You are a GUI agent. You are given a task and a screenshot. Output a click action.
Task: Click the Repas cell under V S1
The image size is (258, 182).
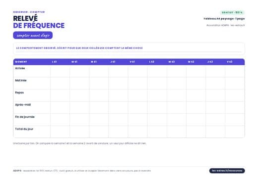(137, 95)
